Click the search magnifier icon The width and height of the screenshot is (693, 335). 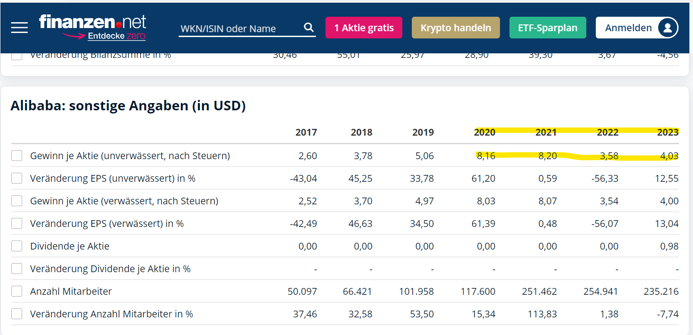308,27
